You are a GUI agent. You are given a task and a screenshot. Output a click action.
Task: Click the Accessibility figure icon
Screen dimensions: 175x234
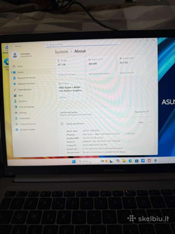(16, 118)
